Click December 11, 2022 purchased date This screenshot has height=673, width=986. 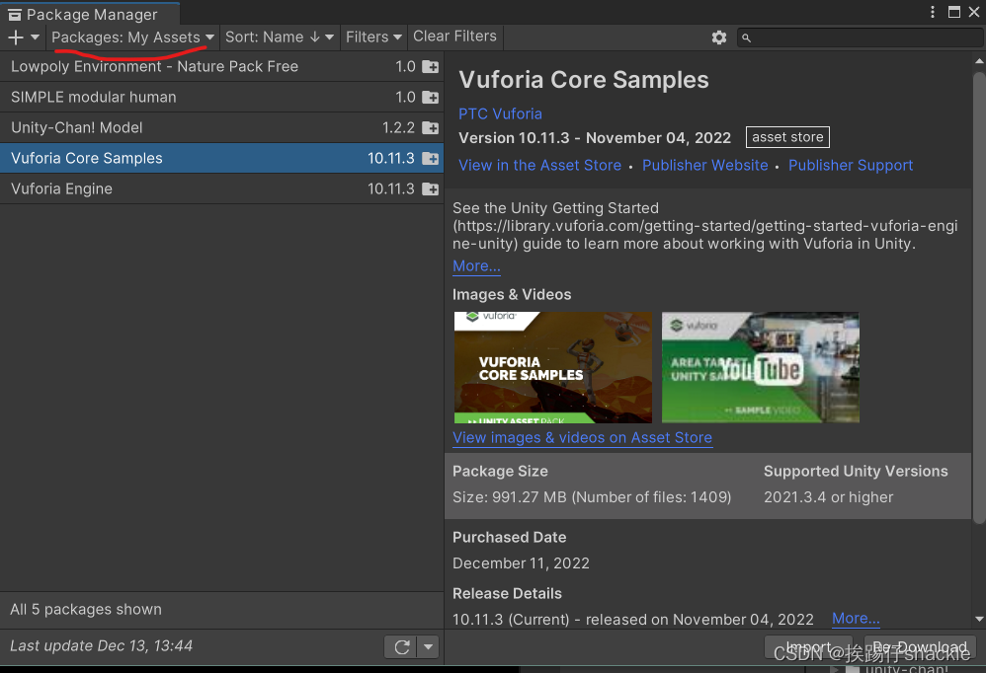click(521, 563)
